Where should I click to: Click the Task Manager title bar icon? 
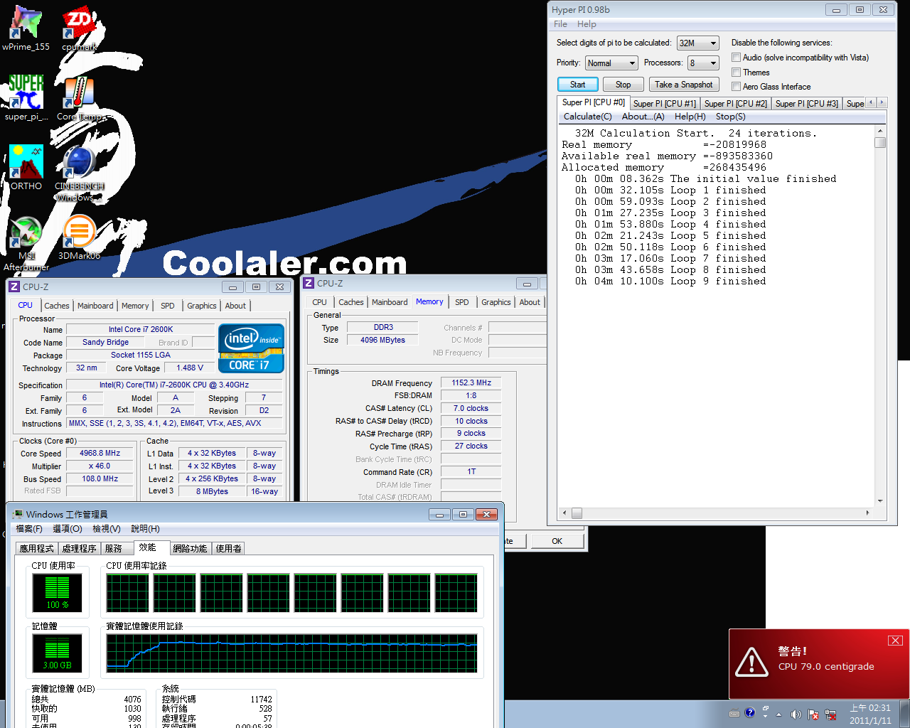(16, 514)
